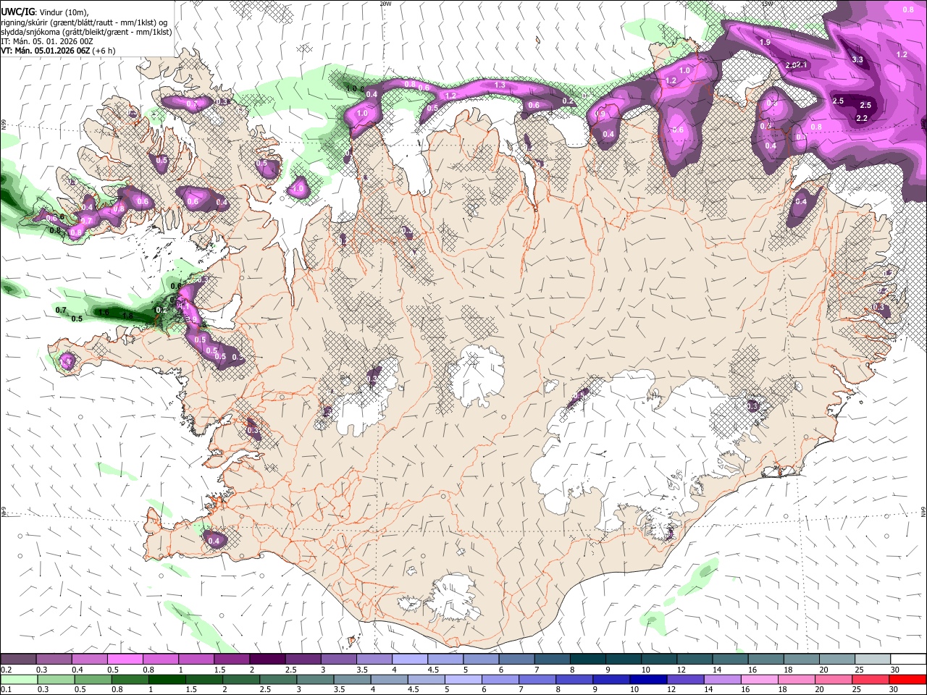927x695 pixels.
Task: Select the 'IT: Mán. 05. 01. 2026 00Z' line
Action: [47, 41]
